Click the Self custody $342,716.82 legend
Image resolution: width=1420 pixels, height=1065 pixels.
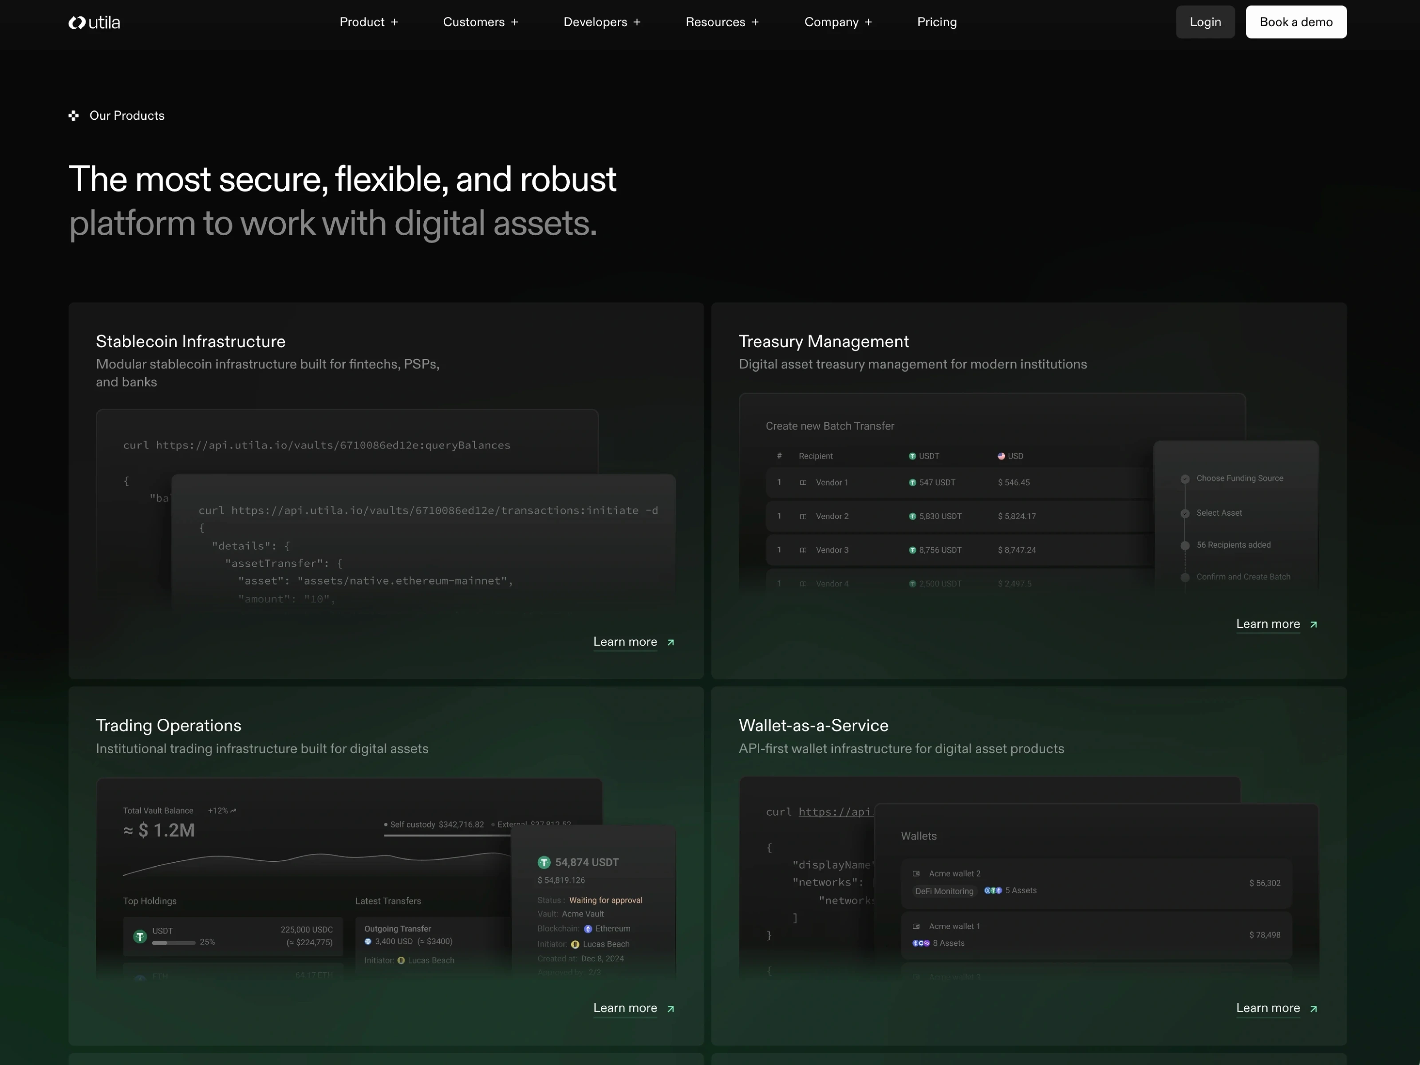(434, 825)
